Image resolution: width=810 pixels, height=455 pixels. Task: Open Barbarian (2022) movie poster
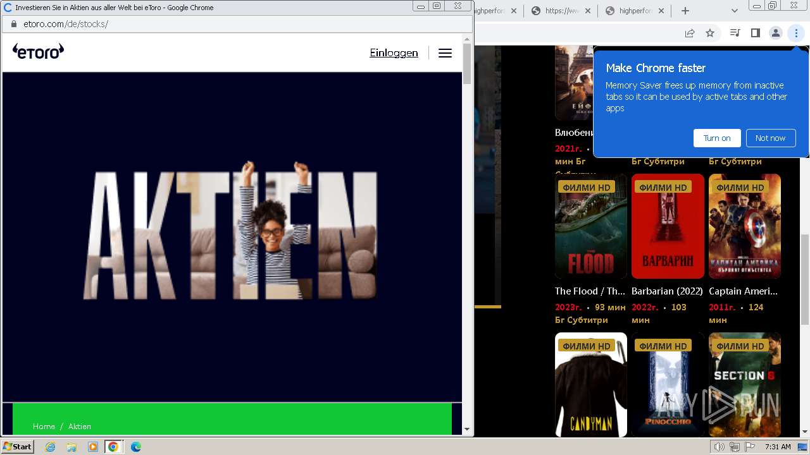pos(668,226)
